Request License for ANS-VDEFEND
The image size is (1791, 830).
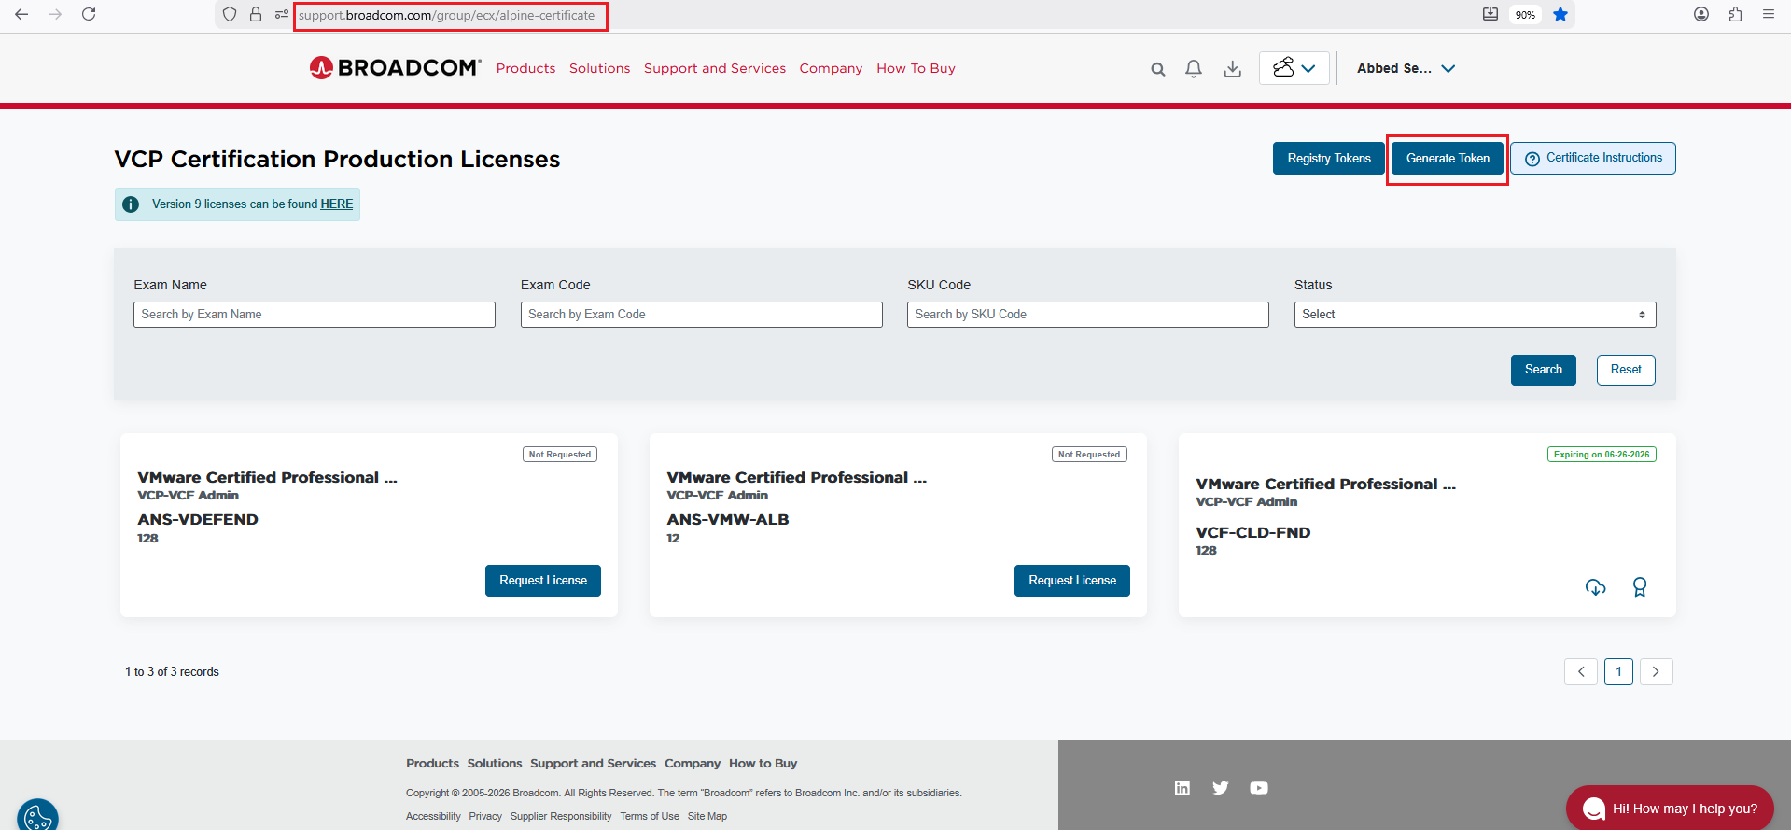click(542, 581)
